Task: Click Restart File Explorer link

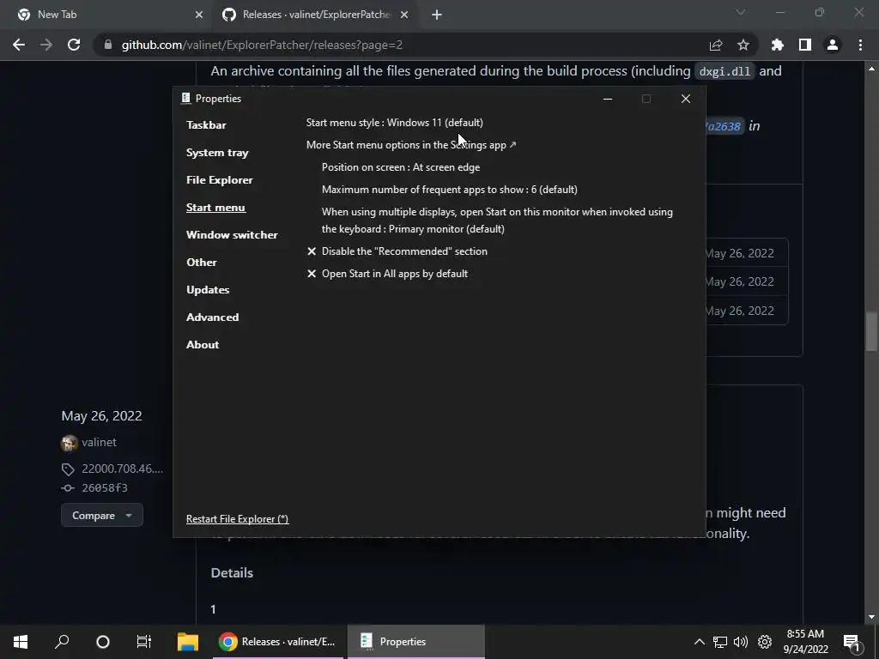Action: coord(237,519)
